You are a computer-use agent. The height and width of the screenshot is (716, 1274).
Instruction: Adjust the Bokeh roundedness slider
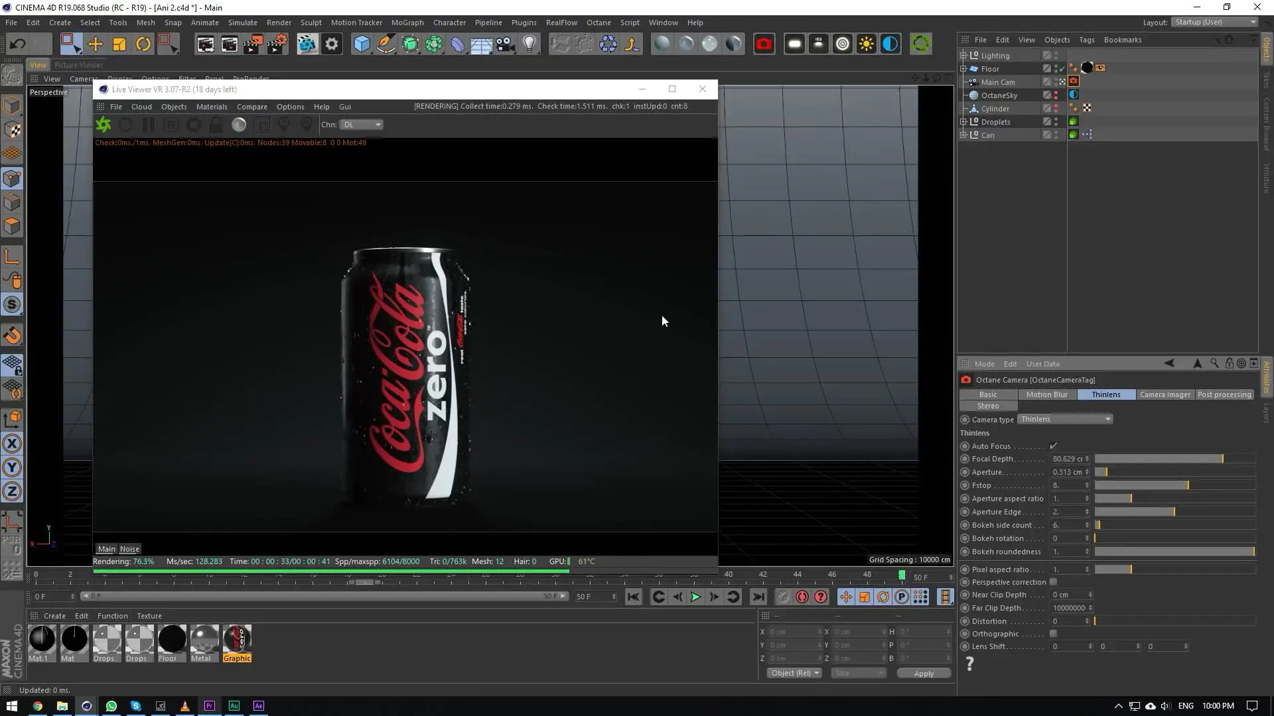(1174, 552)
